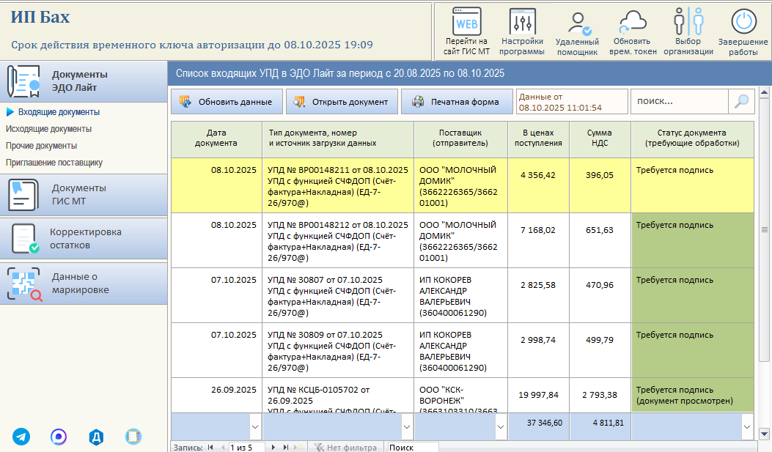Image resolution: width=772 pixels, height=452 pixels.
Task: Click Статус документа column header
Action: click(x=692, y=138)
